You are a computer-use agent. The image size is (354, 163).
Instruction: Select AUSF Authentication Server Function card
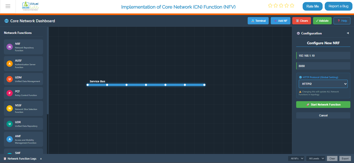click(23, 64)
